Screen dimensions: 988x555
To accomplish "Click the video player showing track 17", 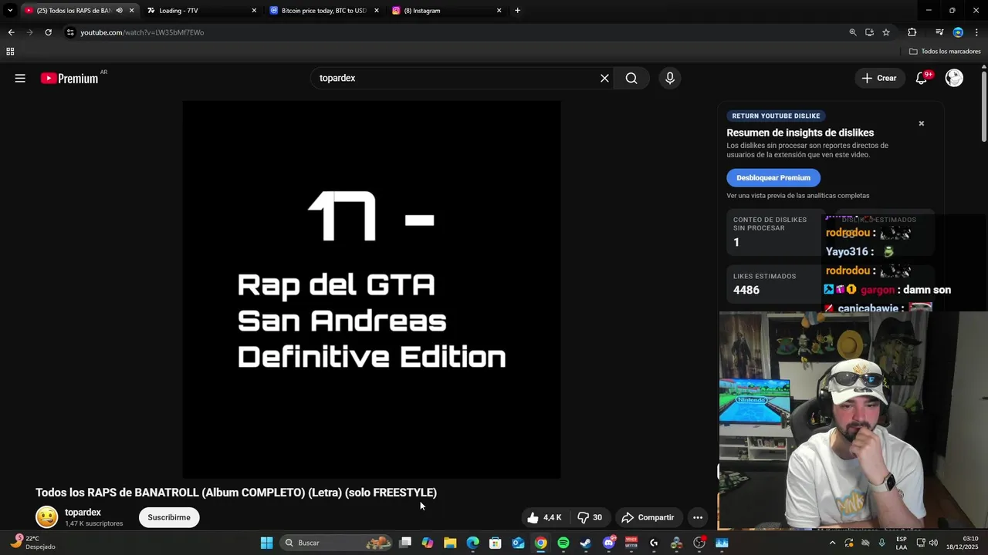I will [371, 289].
